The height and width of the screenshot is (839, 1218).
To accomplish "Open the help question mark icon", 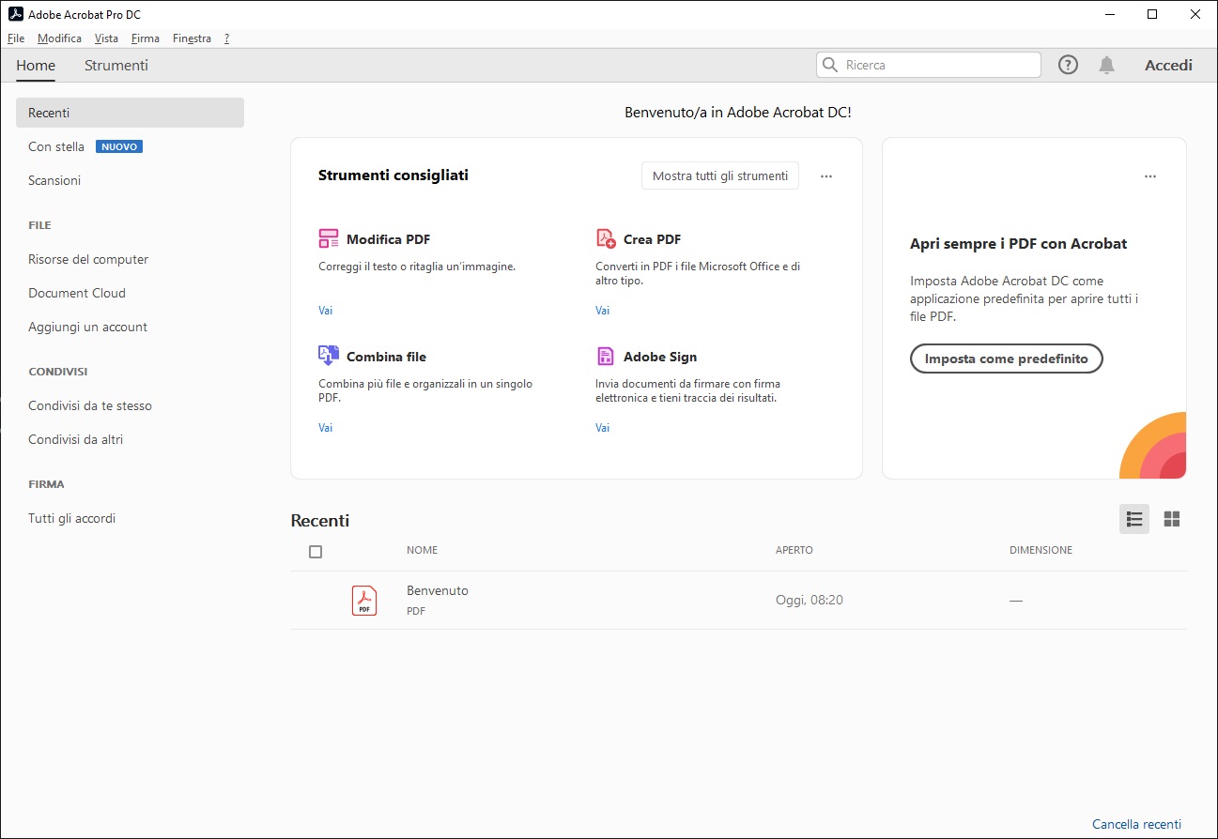I will pos(1068,65).
